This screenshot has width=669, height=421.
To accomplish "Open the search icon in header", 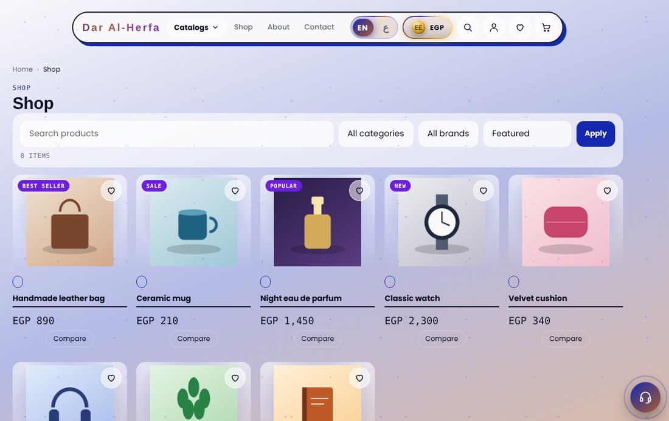I will (468, 28).
